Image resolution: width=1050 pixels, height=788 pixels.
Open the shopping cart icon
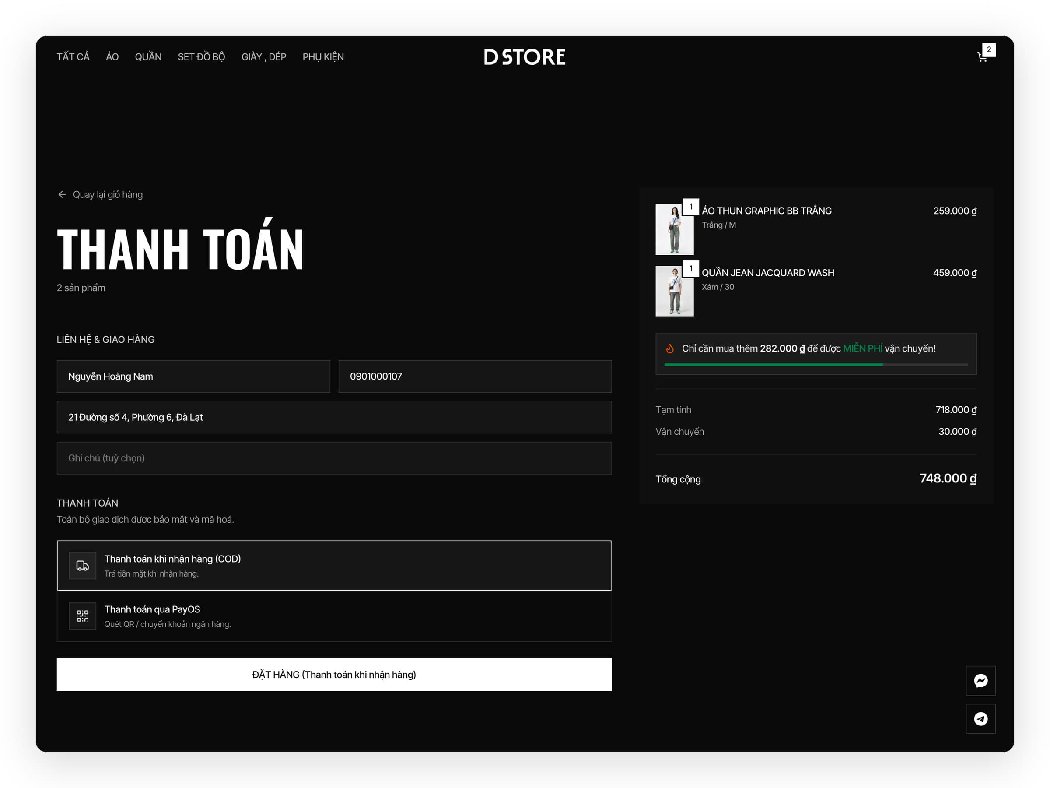[982, 57]
